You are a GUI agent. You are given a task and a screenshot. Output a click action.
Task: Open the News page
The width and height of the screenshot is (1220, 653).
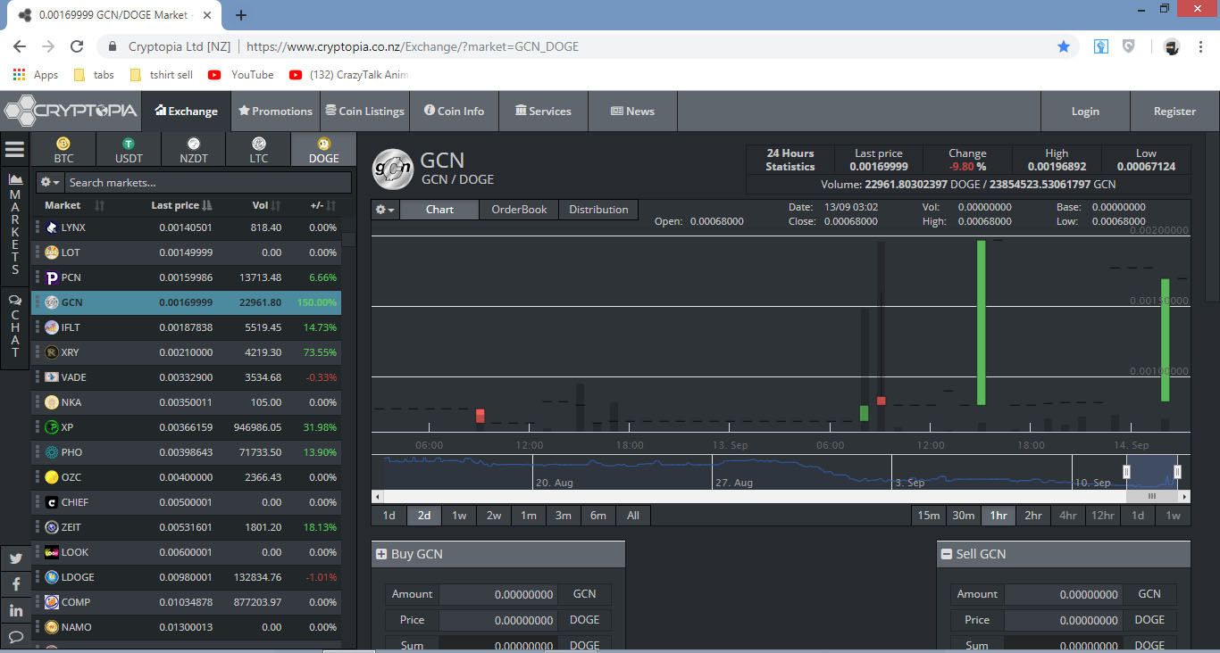(632, 112)
